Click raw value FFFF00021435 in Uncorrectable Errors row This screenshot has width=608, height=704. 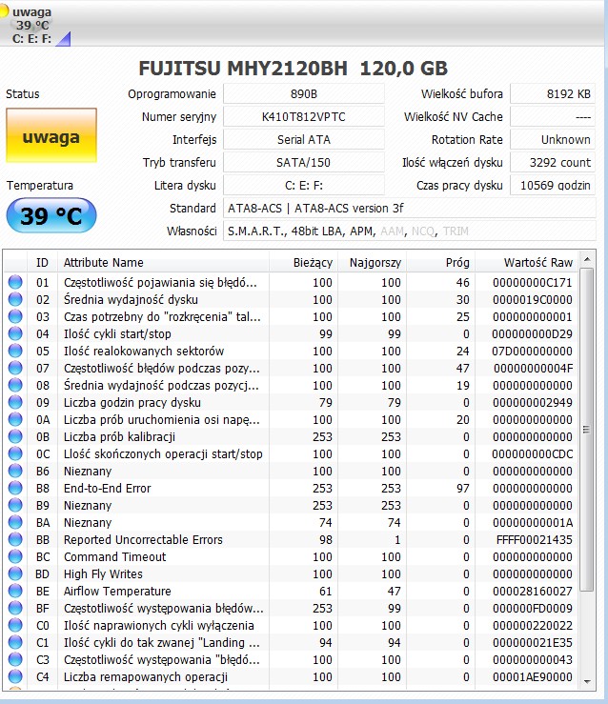click(535, 539)
